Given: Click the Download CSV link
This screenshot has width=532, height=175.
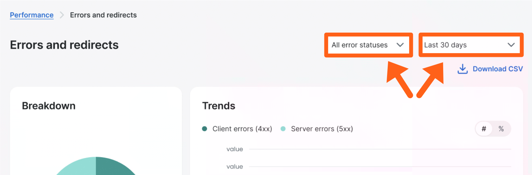Looking at the screenshot, I should pyautogui.click(x=497, y=69).
